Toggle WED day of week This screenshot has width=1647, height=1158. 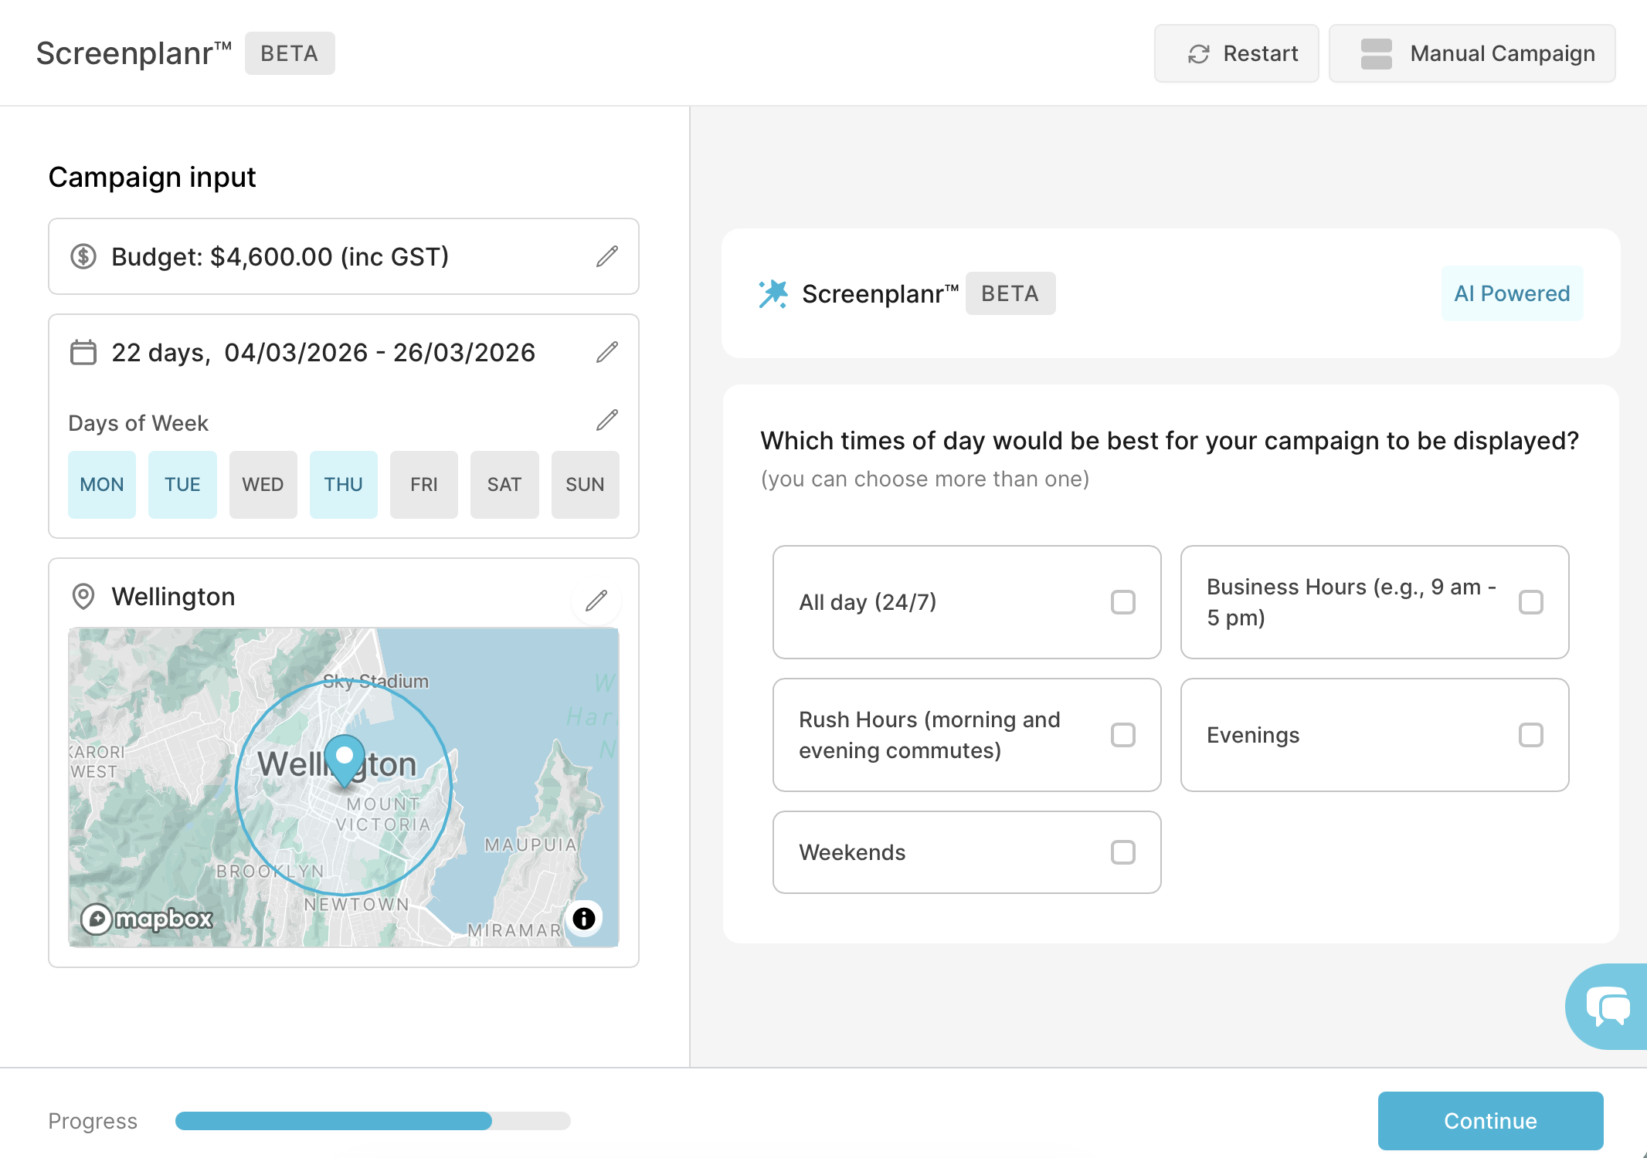point(263,485)
